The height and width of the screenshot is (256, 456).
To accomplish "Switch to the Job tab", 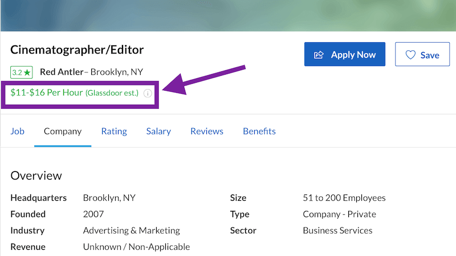I will pos(17,131).
